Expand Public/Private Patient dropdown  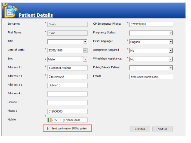[x=171, y=68]
